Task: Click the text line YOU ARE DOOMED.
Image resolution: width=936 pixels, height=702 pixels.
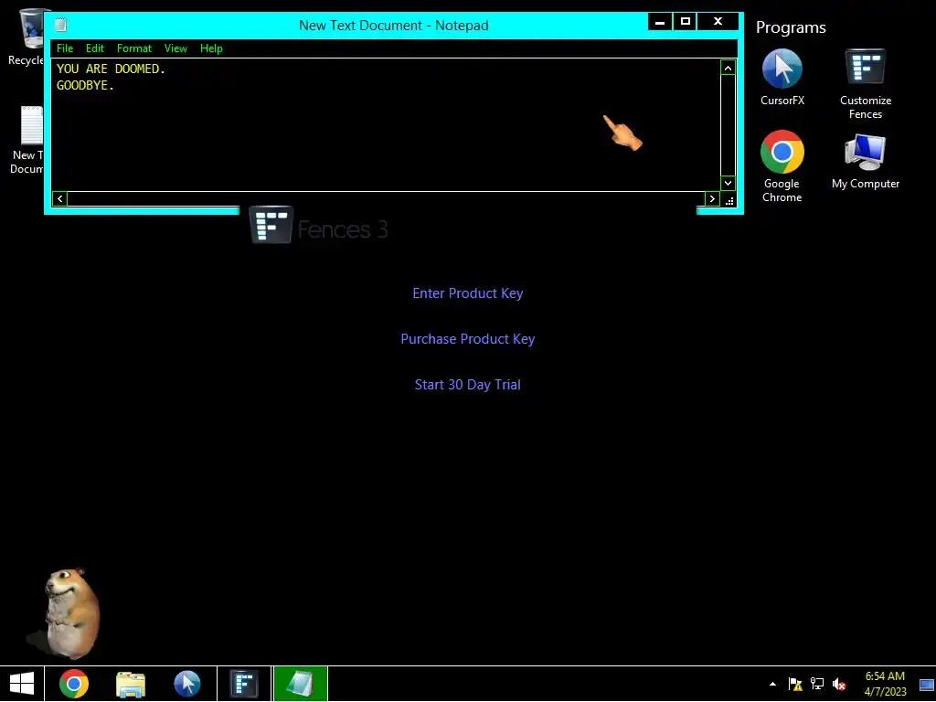Action: point(111,69)
